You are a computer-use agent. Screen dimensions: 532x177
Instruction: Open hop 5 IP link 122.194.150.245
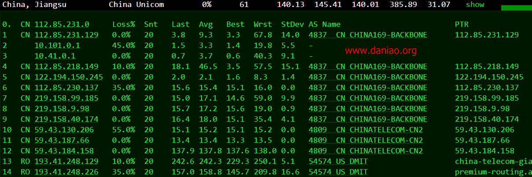(69, 77)
